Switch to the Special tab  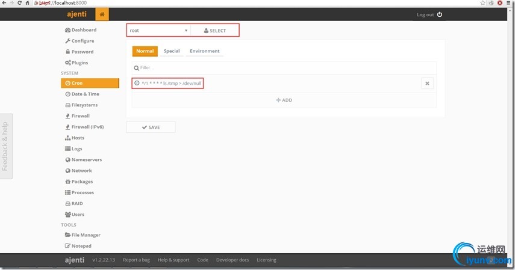pyautogui.click(x=172, y=51)
